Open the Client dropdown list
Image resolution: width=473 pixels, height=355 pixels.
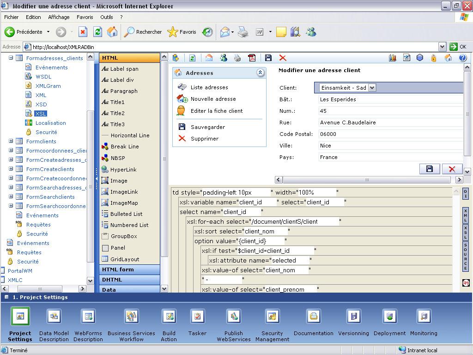pyautogui.click(x=372, y=88)
